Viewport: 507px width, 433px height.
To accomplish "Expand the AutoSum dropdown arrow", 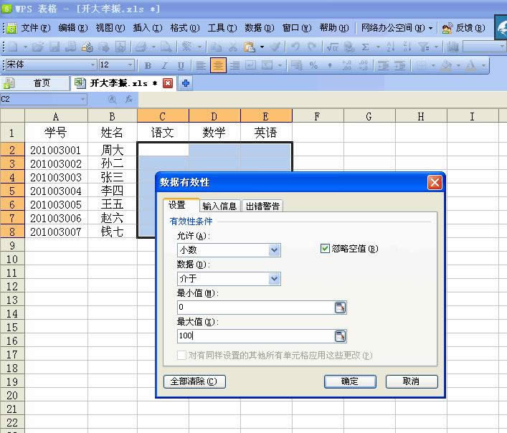I will click(x=378, y=47).
